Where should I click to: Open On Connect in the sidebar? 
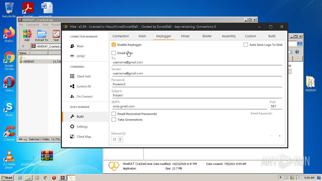85,97
